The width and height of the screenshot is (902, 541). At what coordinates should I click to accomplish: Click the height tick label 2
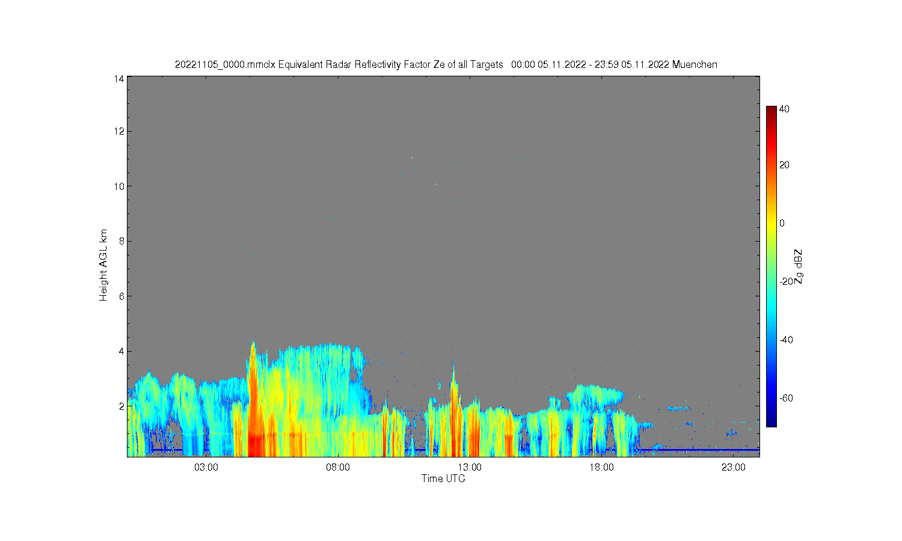click(x=122, y=406)
